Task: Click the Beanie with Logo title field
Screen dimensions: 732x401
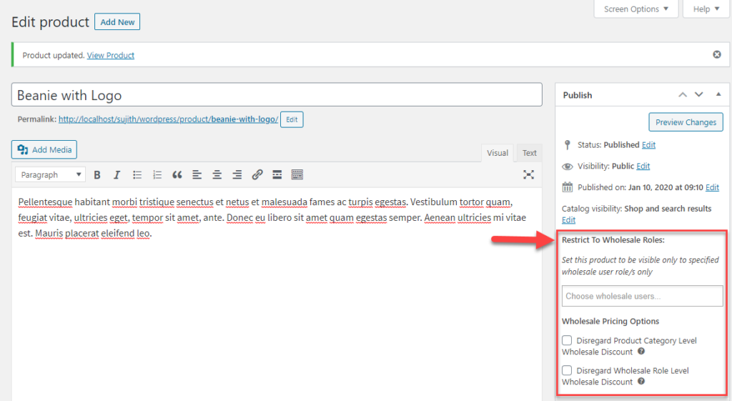Action: [x=277, y=95]
